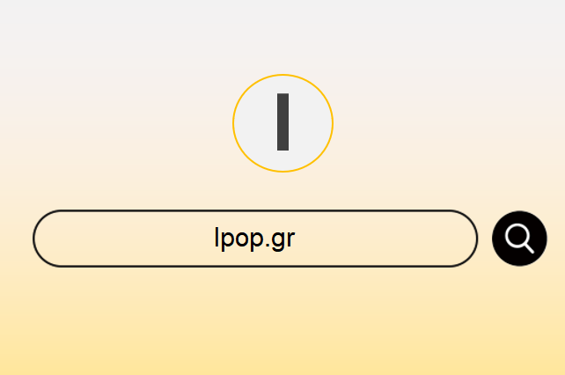This screenshot has width=565, height=375.
Task: Click inside the lpop.gr search field
Action: pos(255,239)
